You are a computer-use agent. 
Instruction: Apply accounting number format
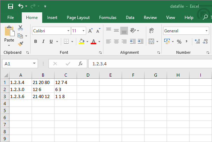[x=167, y=41]
